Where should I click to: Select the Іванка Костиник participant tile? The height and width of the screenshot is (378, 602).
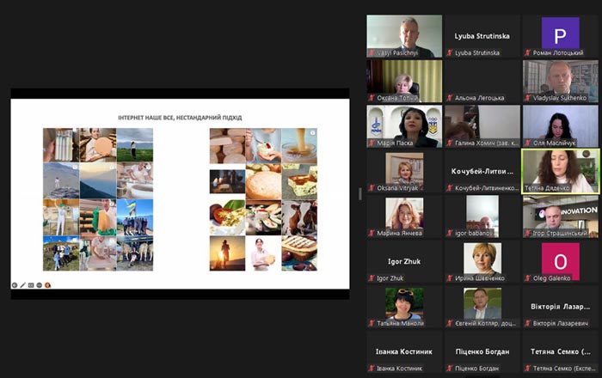[x=404, y=351]
